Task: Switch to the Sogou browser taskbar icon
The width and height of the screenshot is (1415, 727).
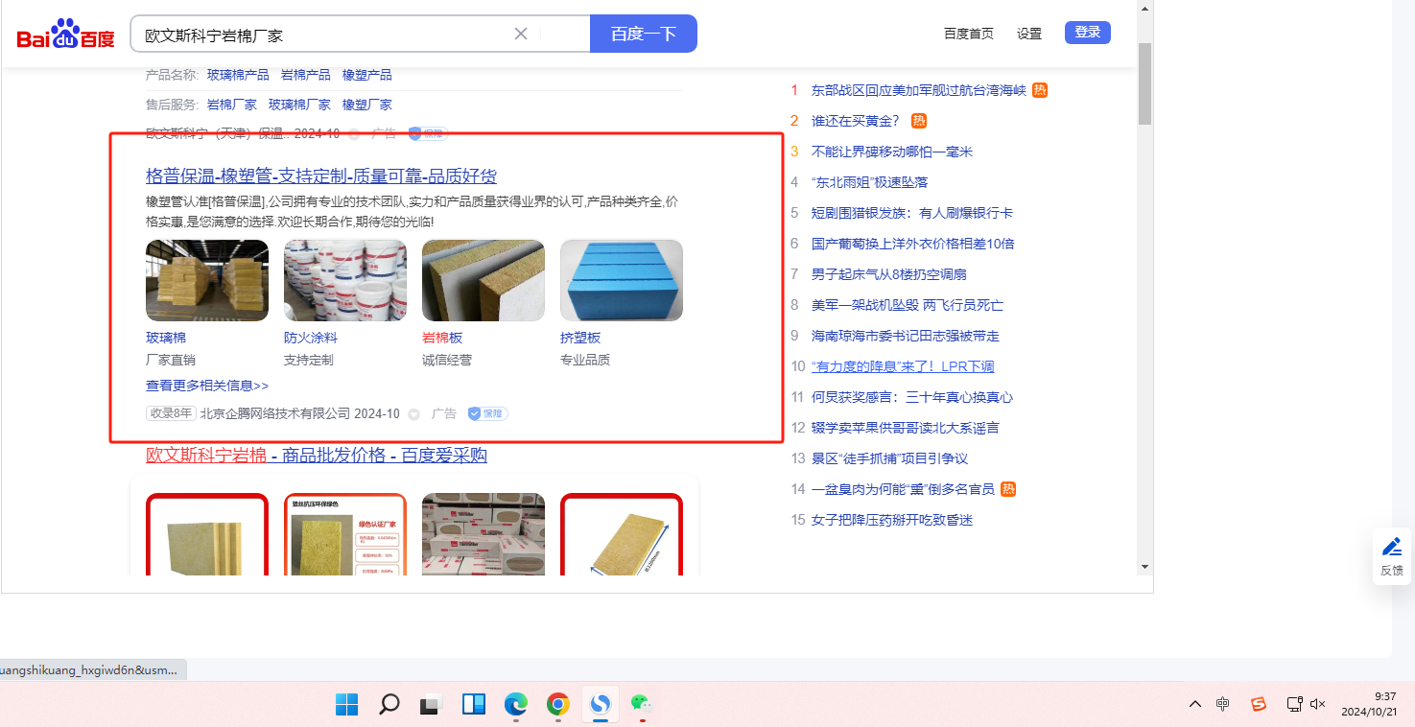Action: [x=601, y=705]
